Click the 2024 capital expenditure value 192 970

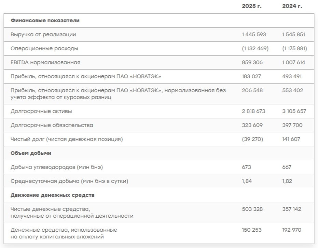tap(292, 230)
